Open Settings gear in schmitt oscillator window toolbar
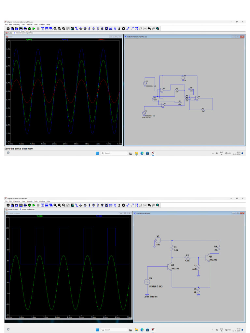 pyautogui.click(x=8, y=205)
